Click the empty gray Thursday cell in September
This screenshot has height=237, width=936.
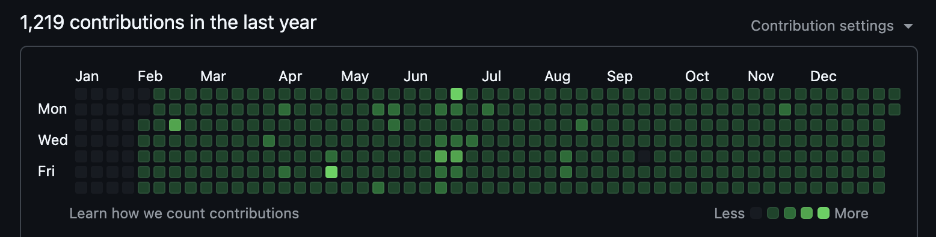click(644, 156)
